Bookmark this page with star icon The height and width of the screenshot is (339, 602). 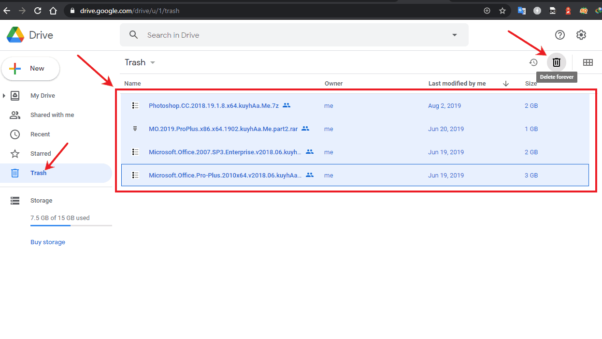pyautogui.click(x=502, y=11)
